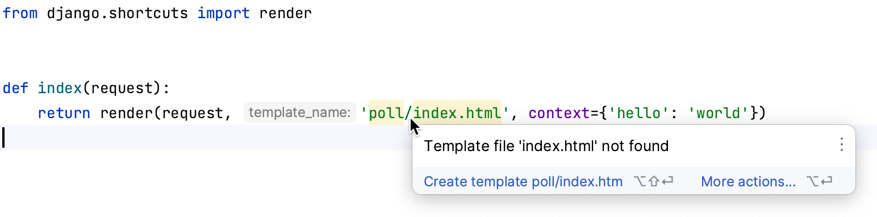Click index.html in the template string
877x217 pixels.
[x=457, y=113]
